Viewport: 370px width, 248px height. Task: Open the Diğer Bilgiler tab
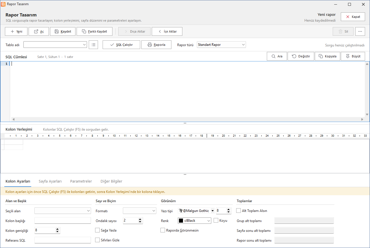(111, 181)
